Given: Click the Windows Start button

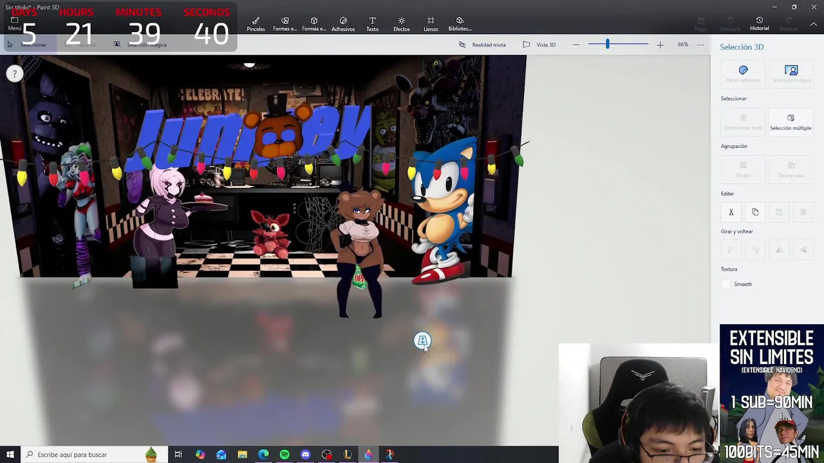Looking at the screenshot, I should coord(10,455).
